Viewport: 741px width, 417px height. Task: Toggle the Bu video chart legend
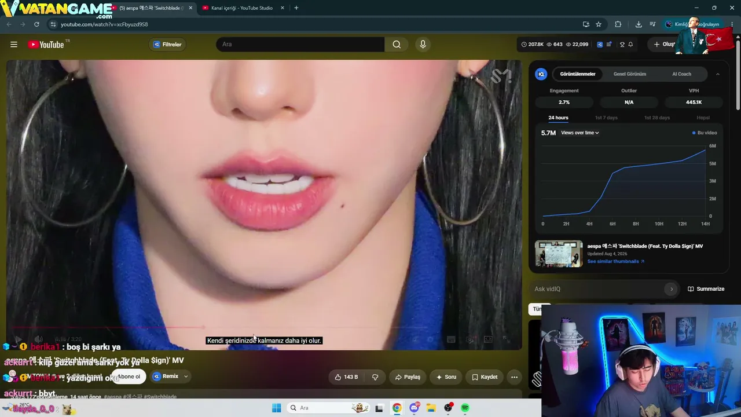[705, 133]
